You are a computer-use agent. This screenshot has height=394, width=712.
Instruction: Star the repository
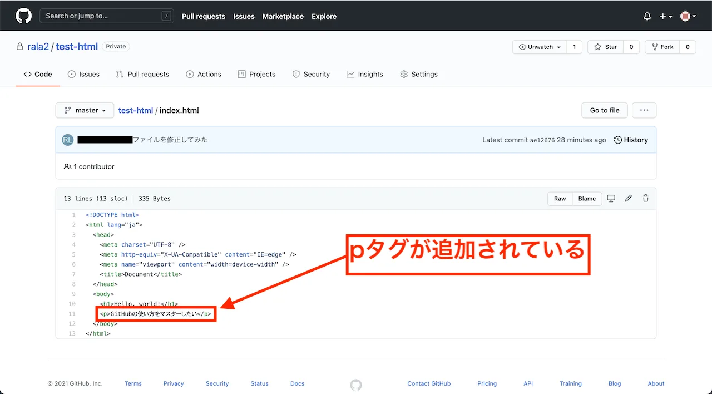coord(606,47)
